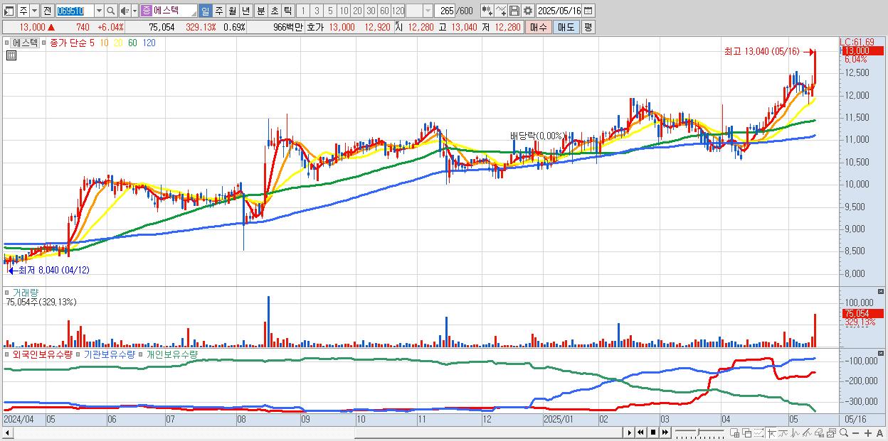Toggle 거래량 volume indicator marker
The width and height of the screenshot is (888, 441).
(x=6, y=292)
